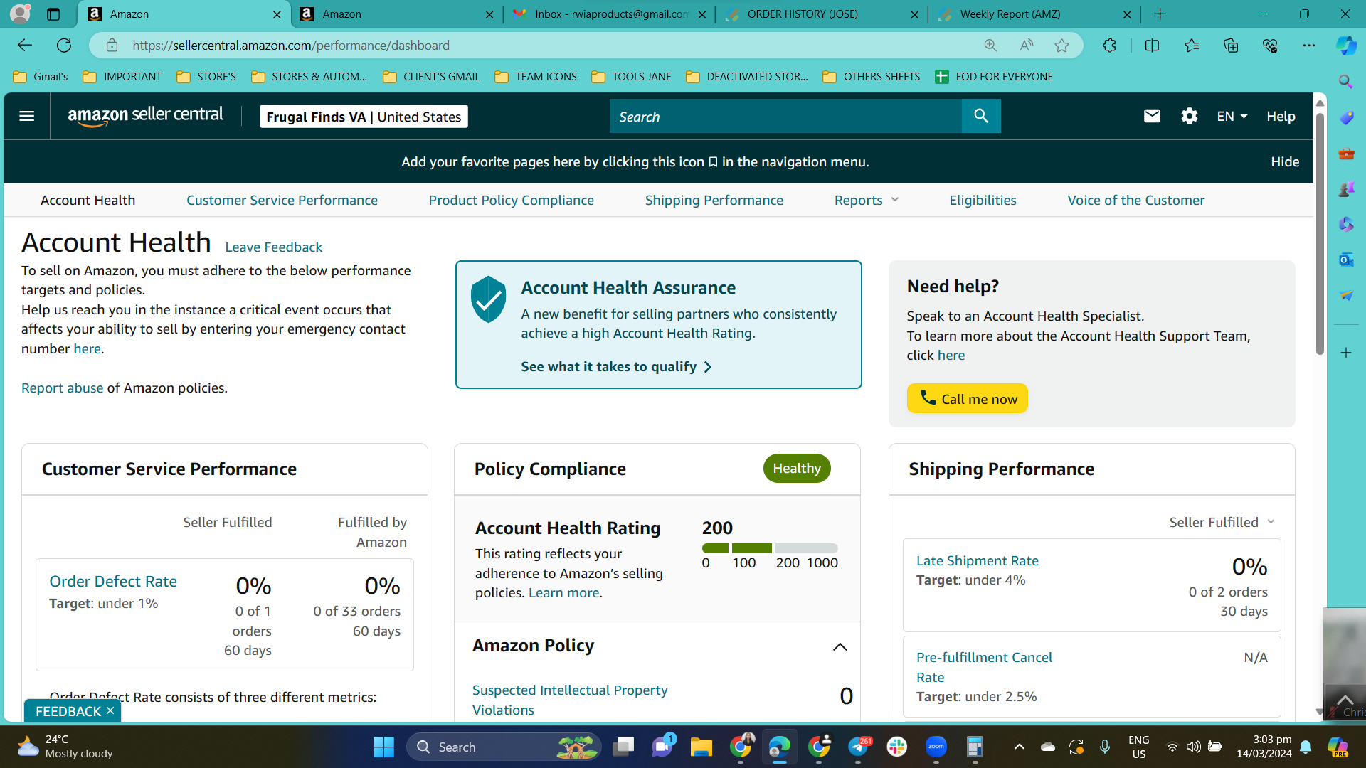Click the browser address bar URL
The height and width of the screenshot is (768, 1366).
[x=291, y=46]
